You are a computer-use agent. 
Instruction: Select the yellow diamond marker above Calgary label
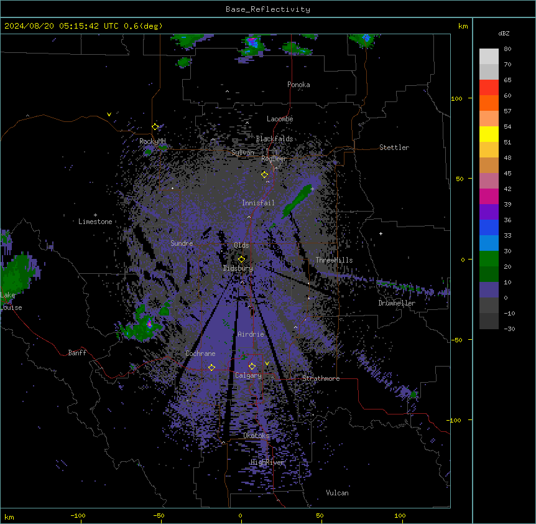coord(252,367)
